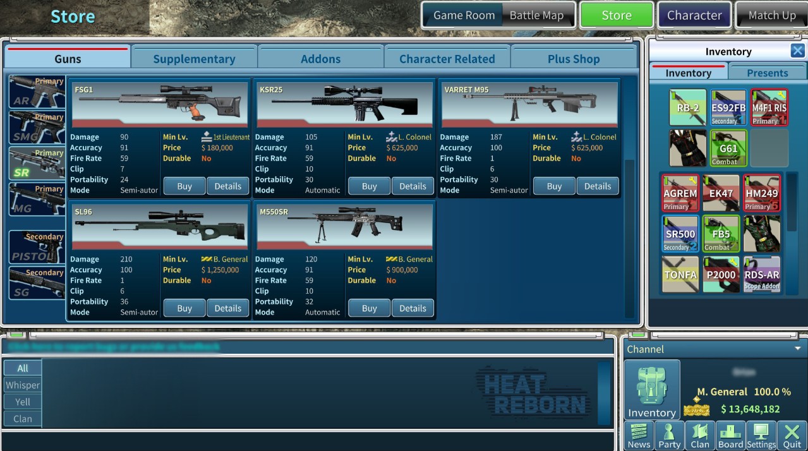808x451 pixels.
Task: Select the Yell chat filter
Action: click(x=23, y=402)
